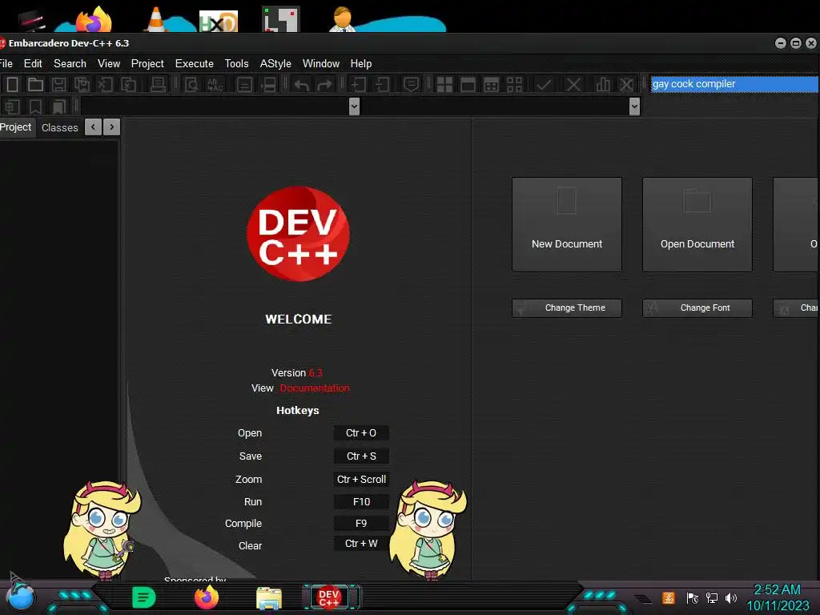Click the Open Document tile
The image size is (820, 615).
click(697, 224)
